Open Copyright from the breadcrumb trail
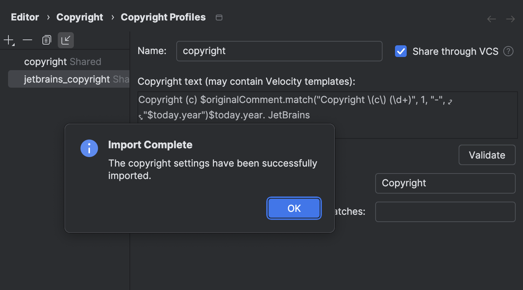 (x=79, y=17)
